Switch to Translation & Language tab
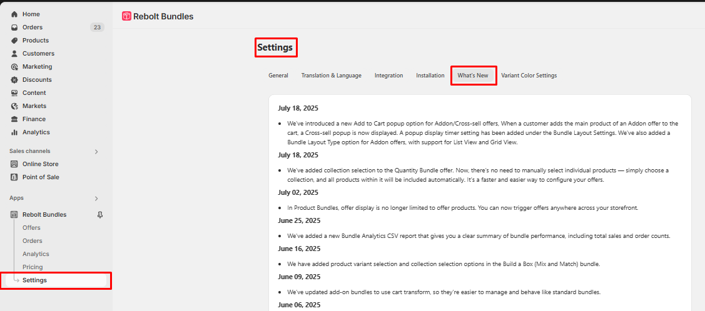The height and width of the screenshot is (311, 705). pos(332,76)
